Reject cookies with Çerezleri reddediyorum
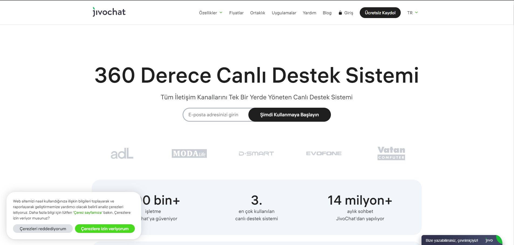The height and width of the screenshot is (245, 514). point(43,229)
